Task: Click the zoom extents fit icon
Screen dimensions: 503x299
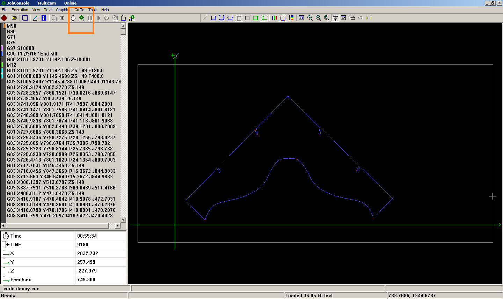Action: point(301,18)
